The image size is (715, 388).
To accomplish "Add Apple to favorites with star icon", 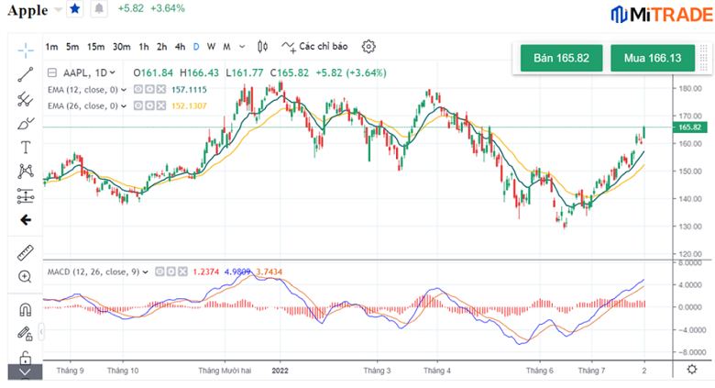I will tap(75, 8).
